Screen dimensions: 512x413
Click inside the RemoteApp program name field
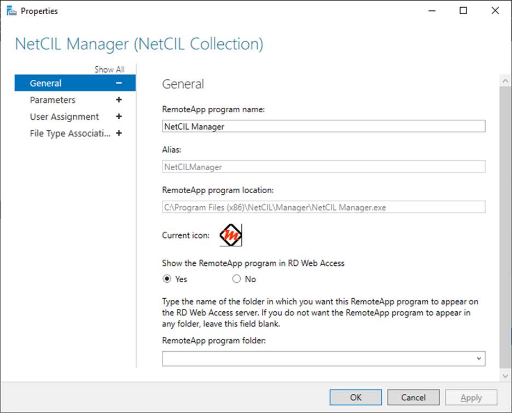pyautogui.click(x=323, y=126)
